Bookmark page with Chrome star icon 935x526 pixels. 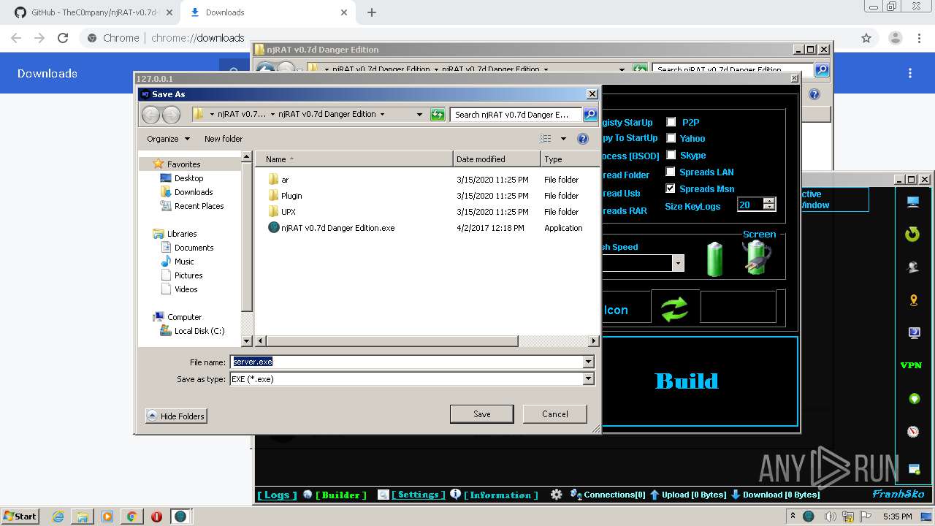tap(866, 38)
